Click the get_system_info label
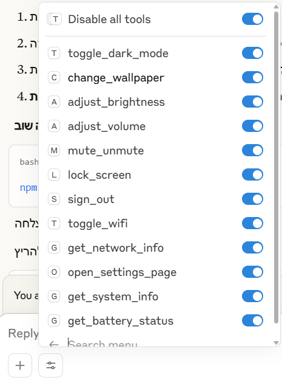Image resolution: width=282 pixels, height=383 pixels. click(113, 297)
